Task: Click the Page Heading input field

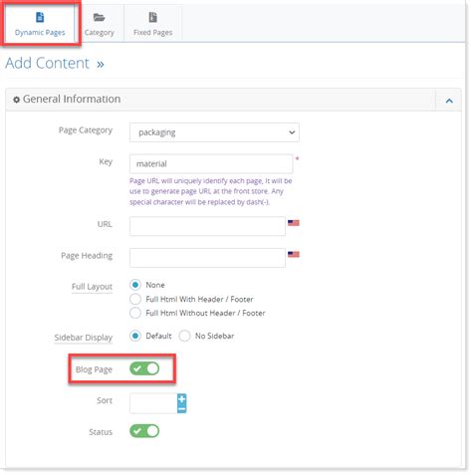Action: click(207, 258)
